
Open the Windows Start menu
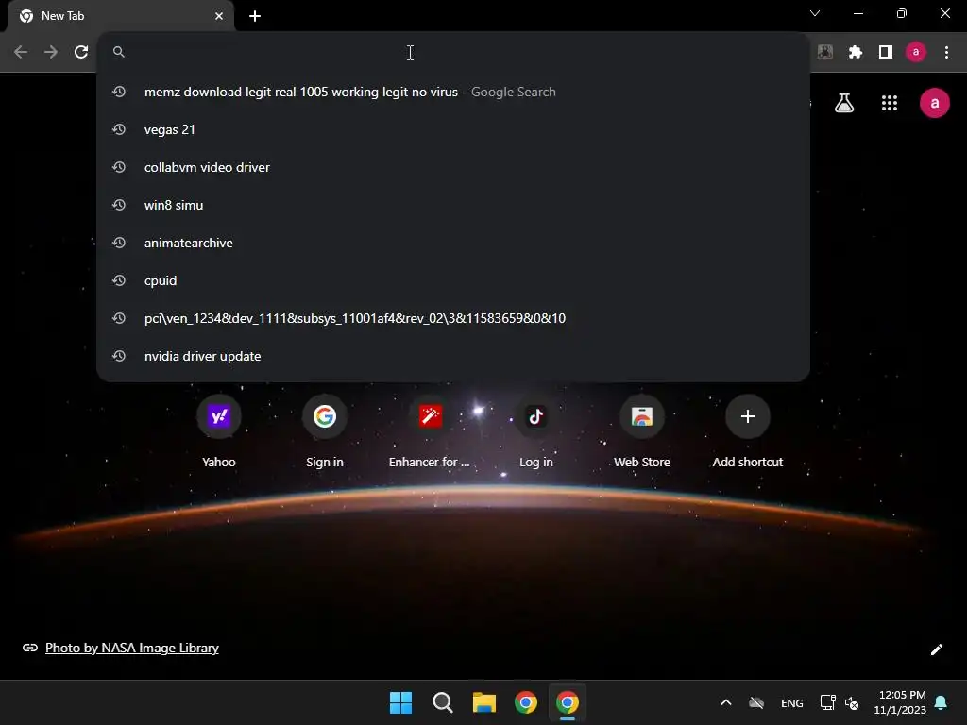point(400,702)
